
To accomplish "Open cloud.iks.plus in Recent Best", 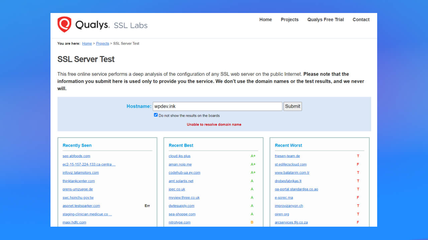I will pyautogui.click(x=180, y=156).
